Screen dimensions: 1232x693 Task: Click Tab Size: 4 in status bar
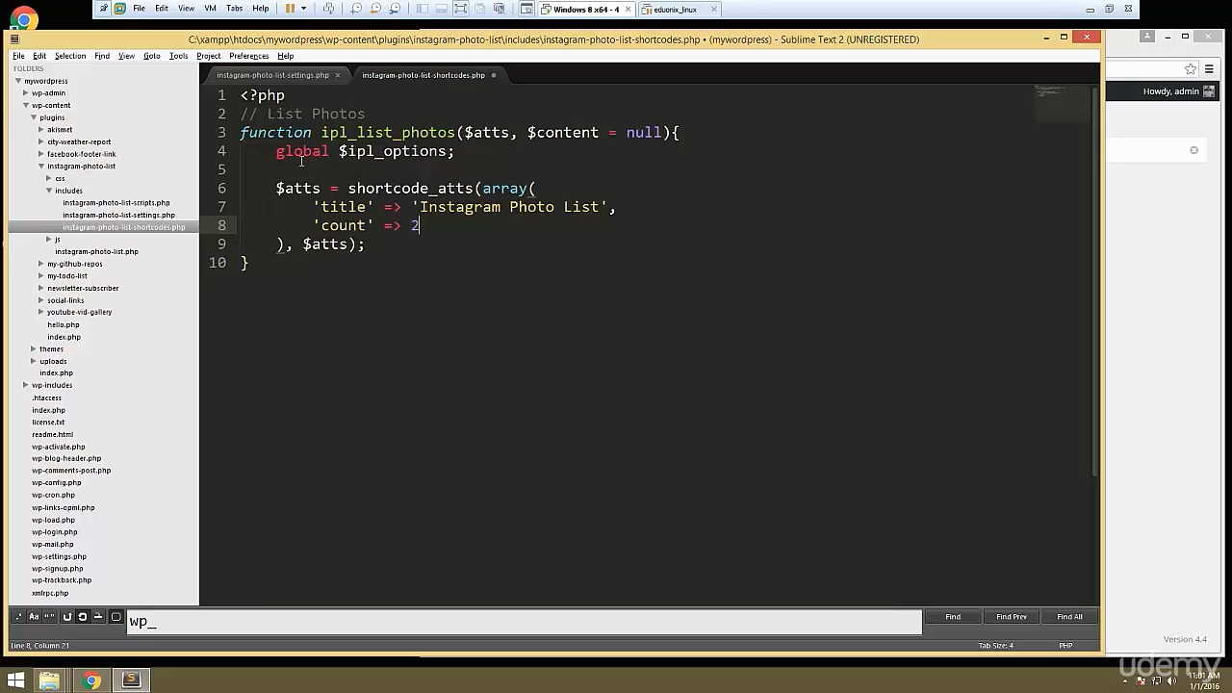coord(995,645)
